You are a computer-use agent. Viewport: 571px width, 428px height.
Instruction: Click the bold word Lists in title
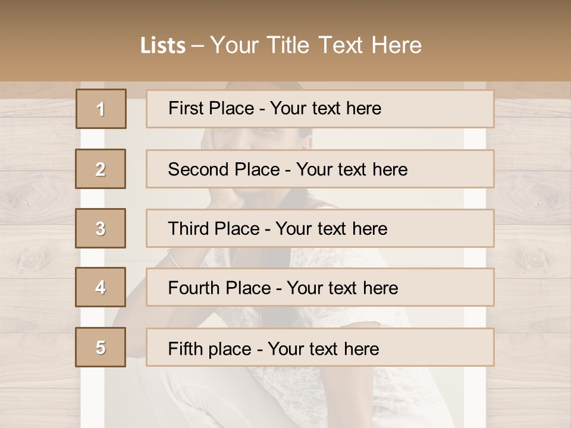163,46
